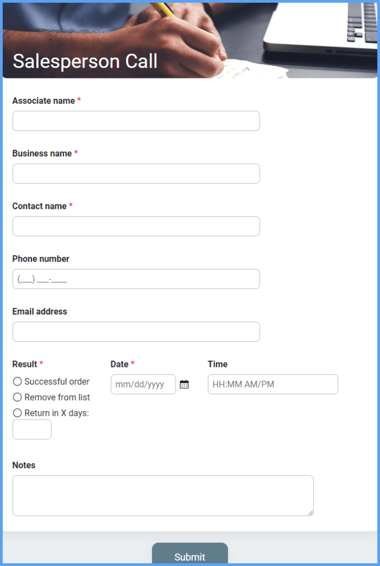
Task: Click the Business name text box
Action: 136,173
